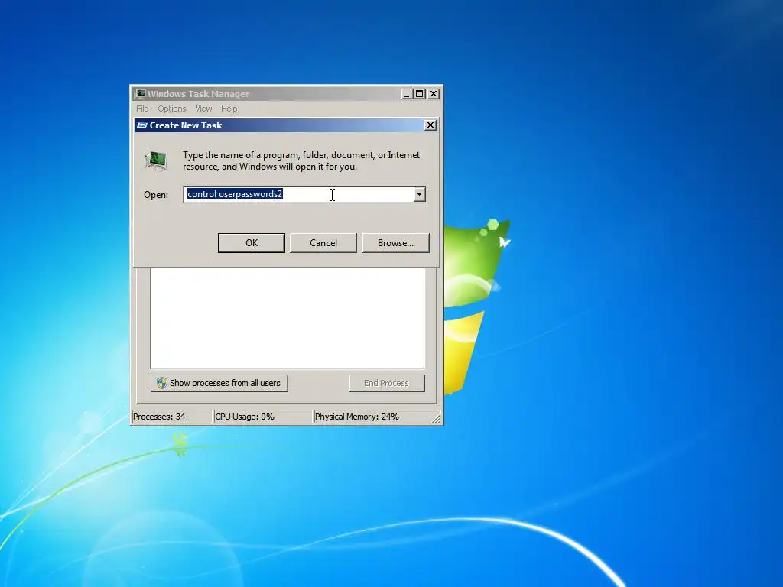Click the Task Manager title bar icon
The height and width of the screenshot is (587, 783).
(140, 94)
